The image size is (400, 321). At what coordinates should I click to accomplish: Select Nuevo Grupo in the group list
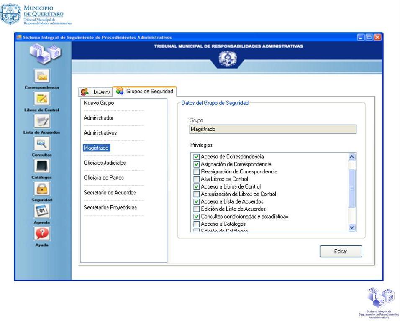coord(99,103)
